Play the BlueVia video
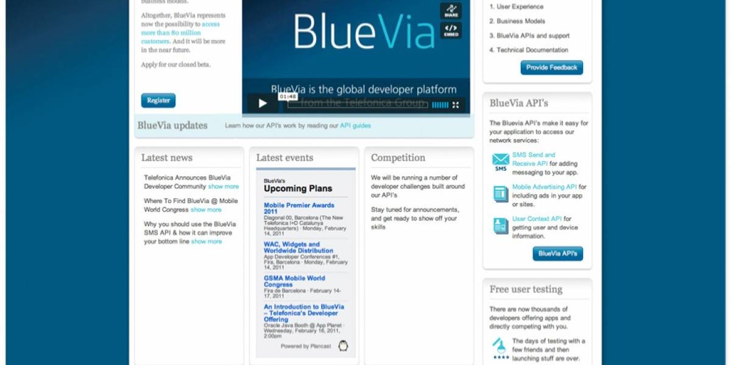 [263, 103]
